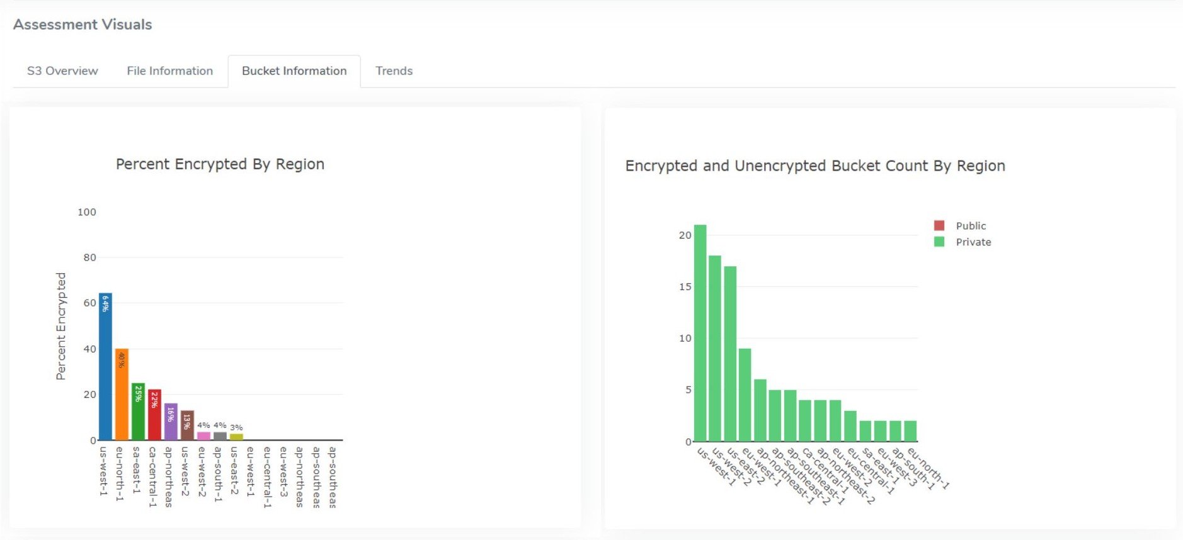Click 'us-west-1' label under bucket count chart
Viewport: 1183px width, 540px height.
tap(716, 466)
